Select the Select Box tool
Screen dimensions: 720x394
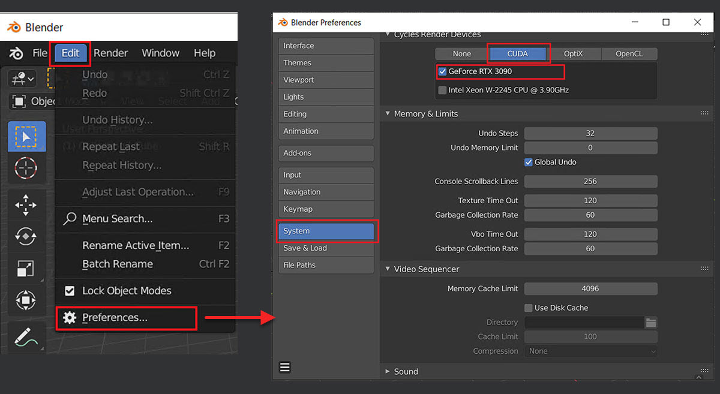tap(26, 137)
